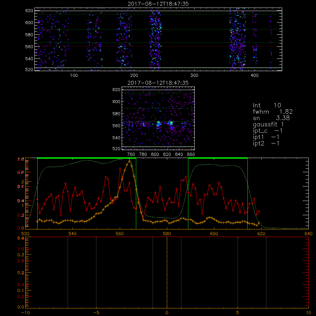Click x-axis label 200 on top plot
Image resolution: width=316 pixels, height=316 pixels.
click(134, 76)
